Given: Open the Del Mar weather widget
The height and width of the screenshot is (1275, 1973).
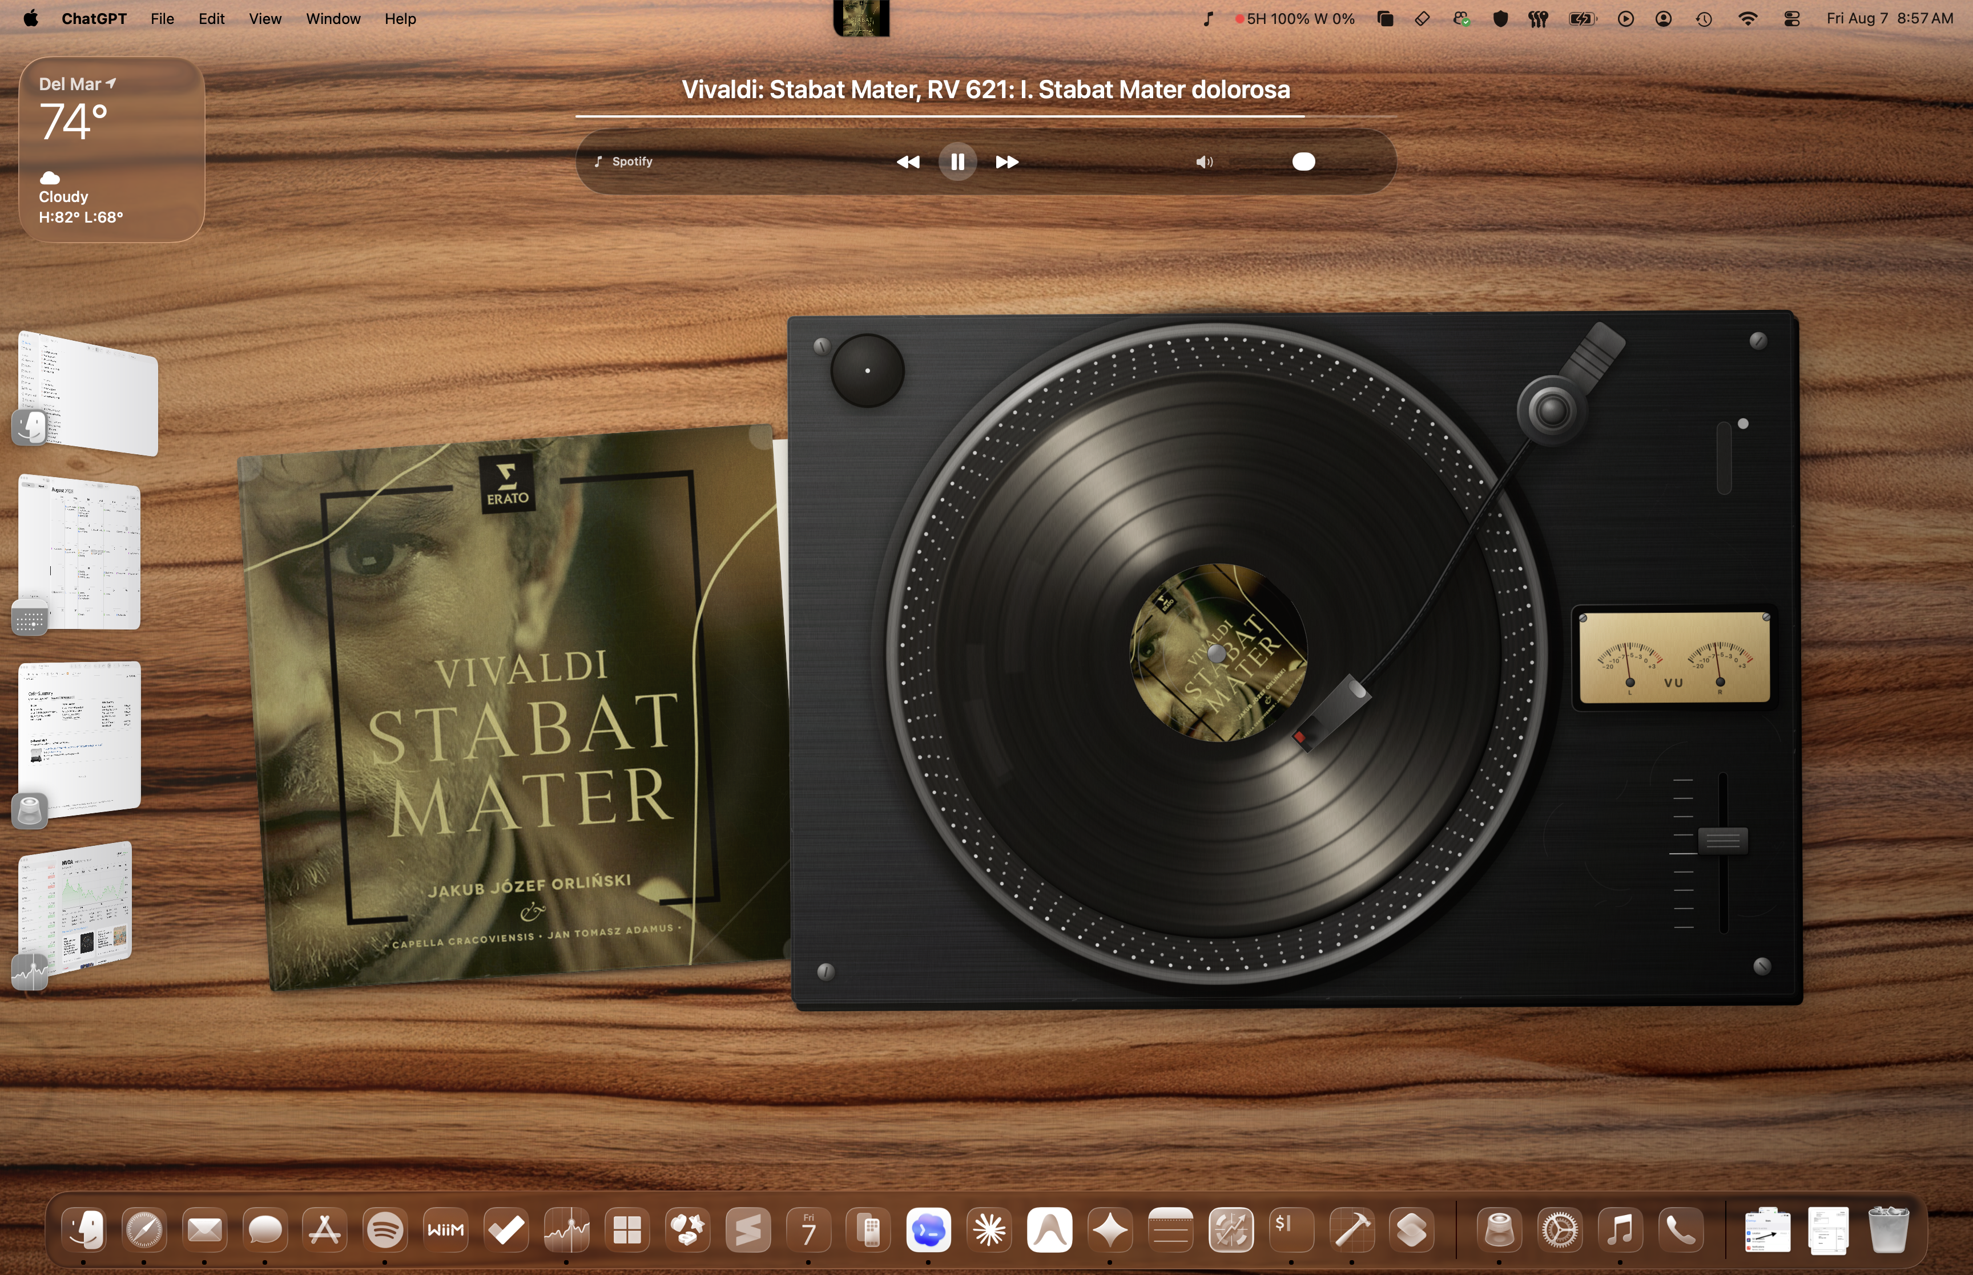Looking at the screenshot, I should 112,150.
